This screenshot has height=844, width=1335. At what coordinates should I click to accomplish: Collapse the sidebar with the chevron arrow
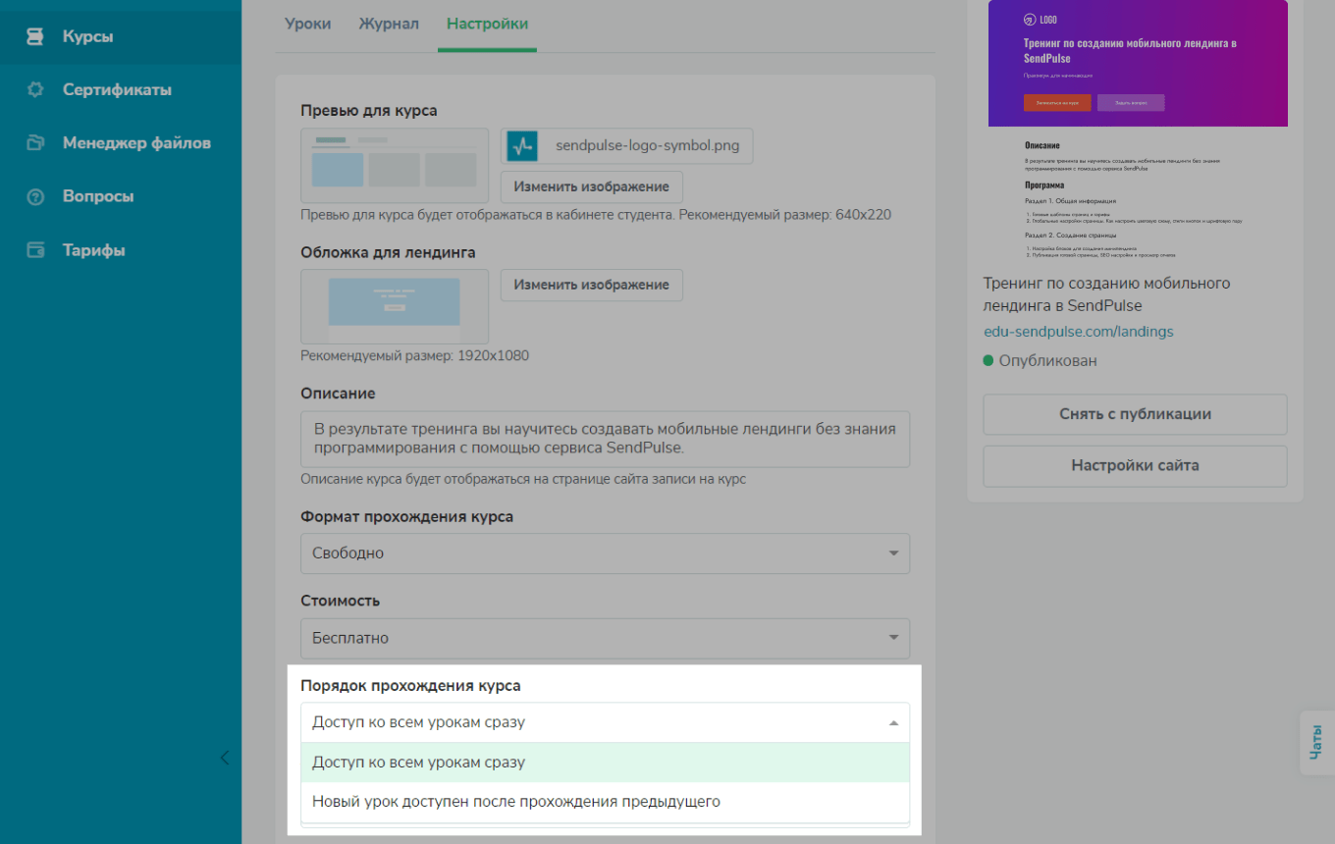click(225, 758)
